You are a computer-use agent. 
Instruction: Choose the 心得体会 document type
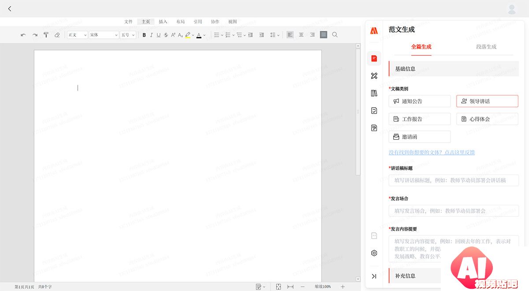[487, 119]
